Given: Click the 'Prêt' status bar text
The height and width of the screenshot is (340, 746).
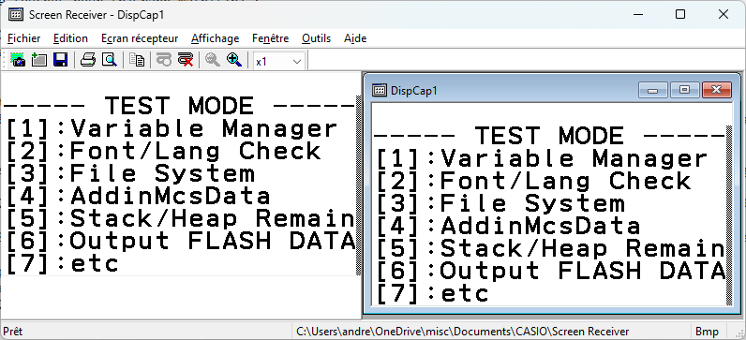Looking at the screenshot, I should [13, 332].
